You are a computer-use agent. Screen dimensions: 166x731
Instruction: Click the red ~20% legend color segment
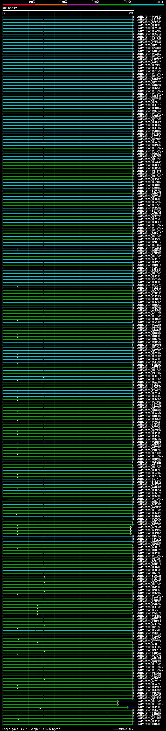point(18,5)
